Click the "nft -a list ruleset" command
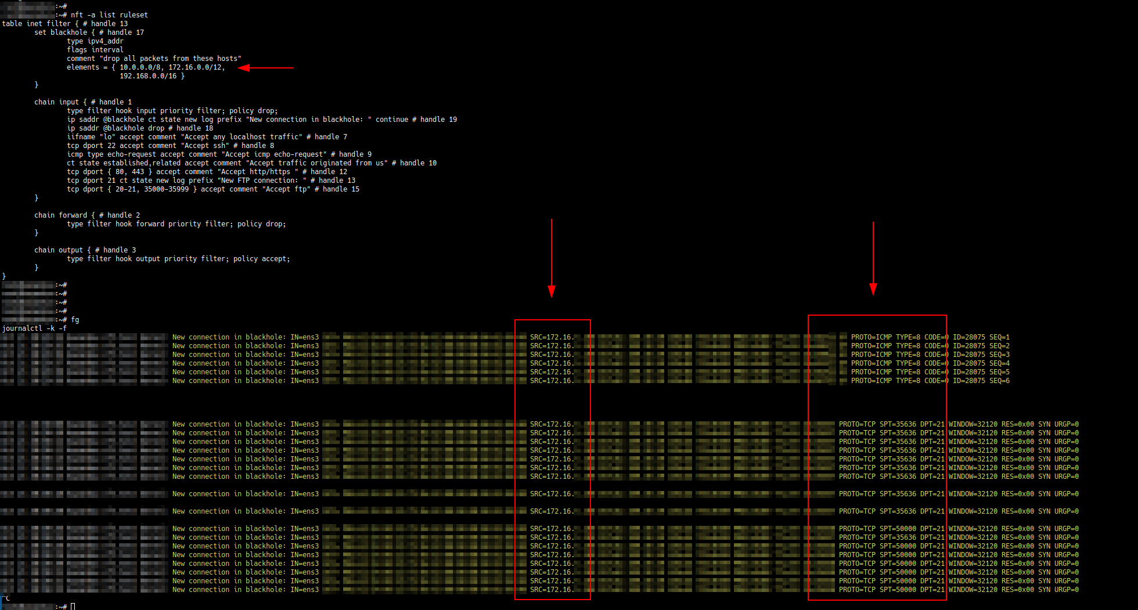1138x610 pixels. (x=109, y=15)
